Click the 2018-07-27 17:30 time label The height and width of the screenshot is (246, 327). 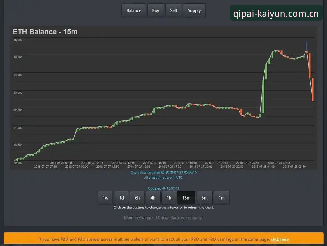tap(170, 166)
